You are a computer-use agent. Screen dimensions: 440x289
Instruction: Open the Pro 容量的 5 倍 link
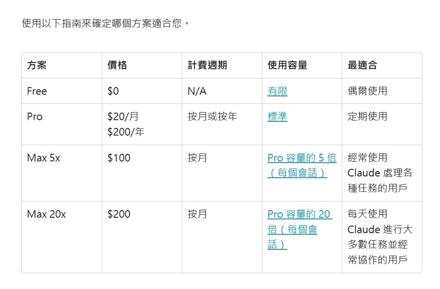coord(302,158)
